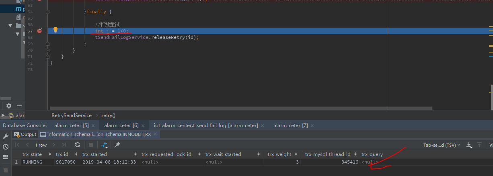Click the editor horizontal scrollbar
This screenshot has width=493, height=176.
tap(241, 108)
